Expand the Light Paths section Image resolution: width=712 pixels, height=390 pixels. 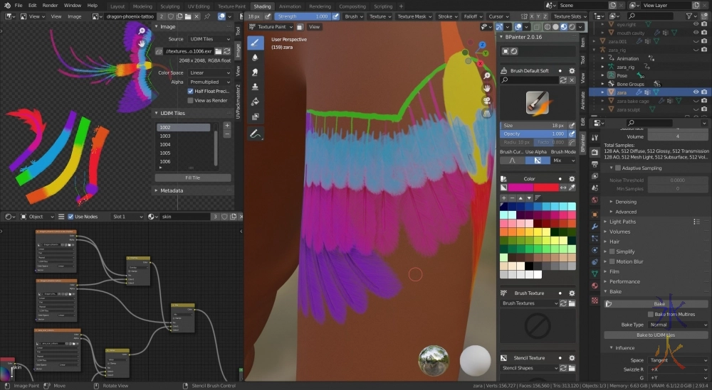coord(623,222)
